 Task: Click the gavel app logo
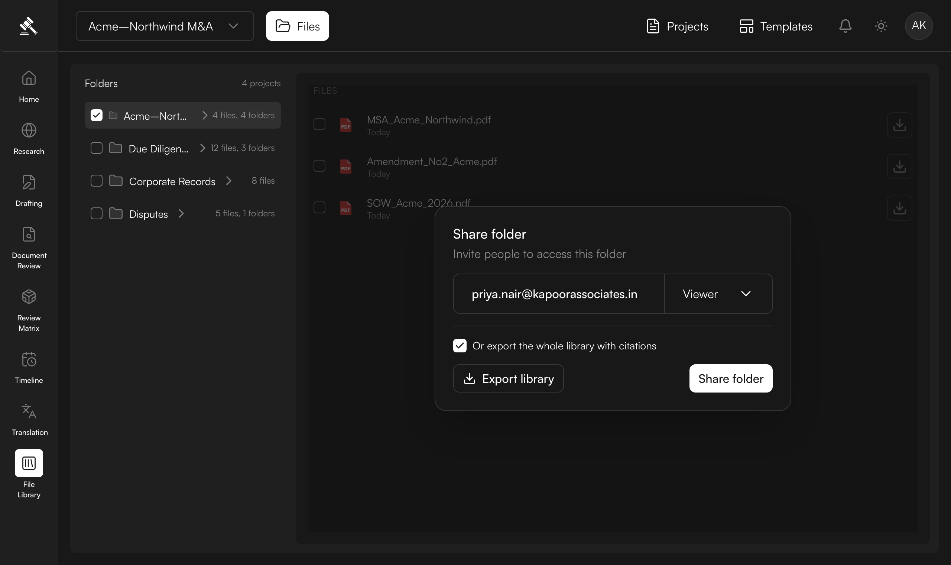[29, 26]
